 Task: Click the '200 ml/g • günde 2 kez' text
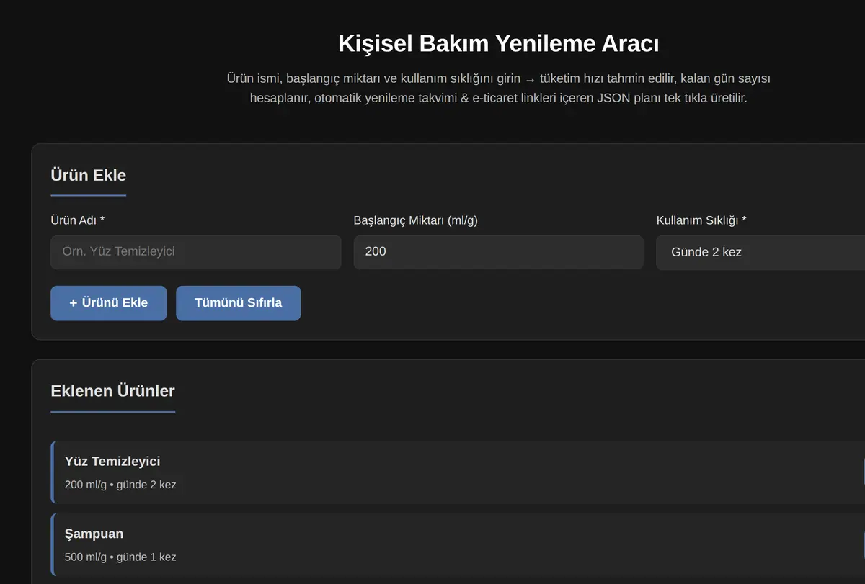pos(120,485)
